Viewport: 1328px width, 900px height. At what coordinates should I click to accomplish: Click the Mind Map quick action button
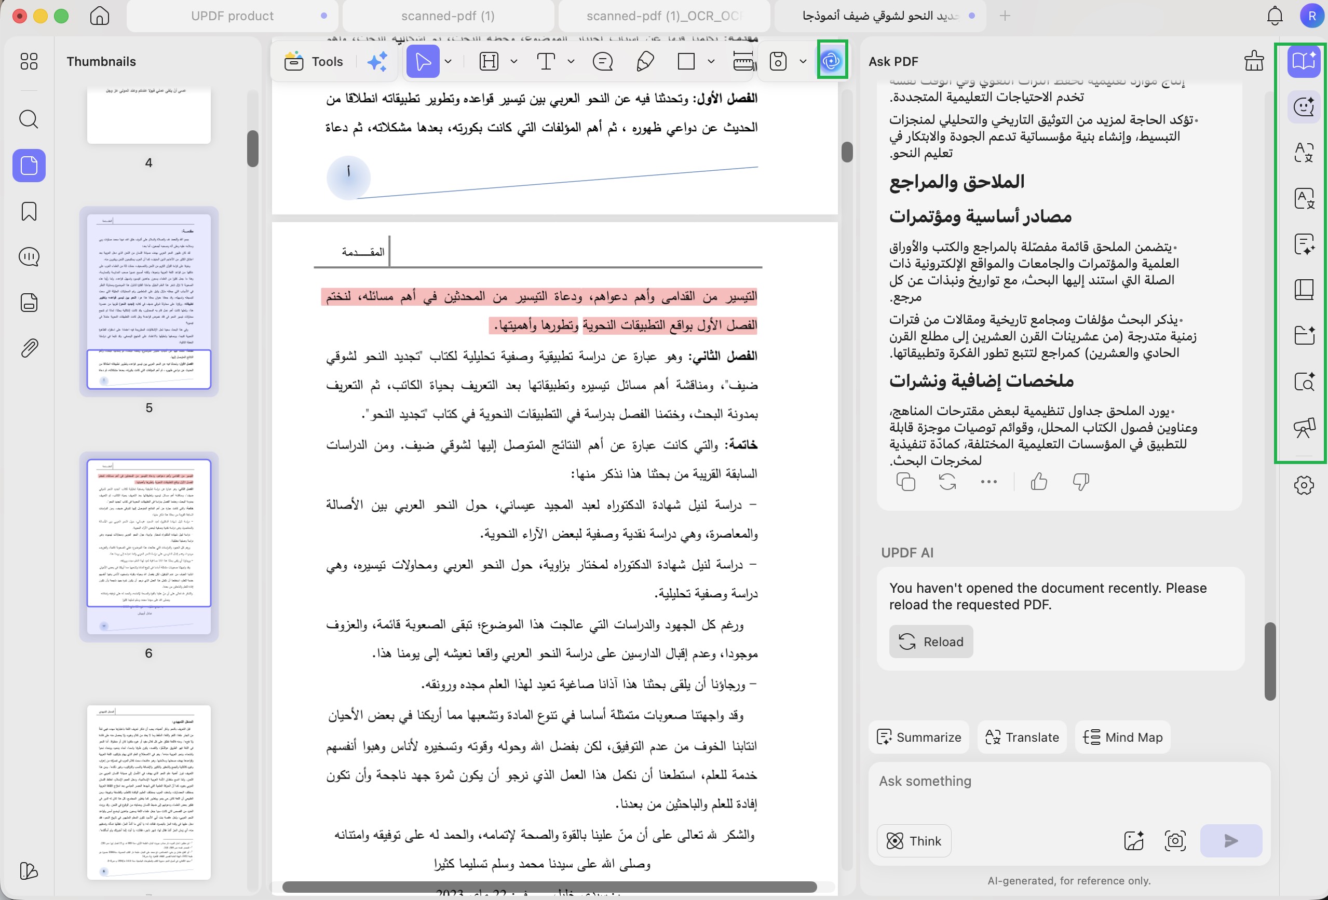click(1122, 737)
